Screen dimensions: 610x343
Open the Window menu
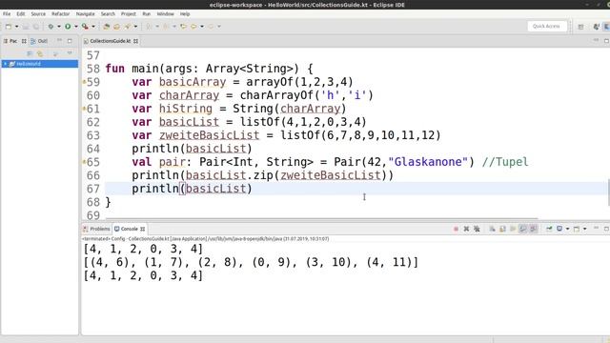pos(165,13)
